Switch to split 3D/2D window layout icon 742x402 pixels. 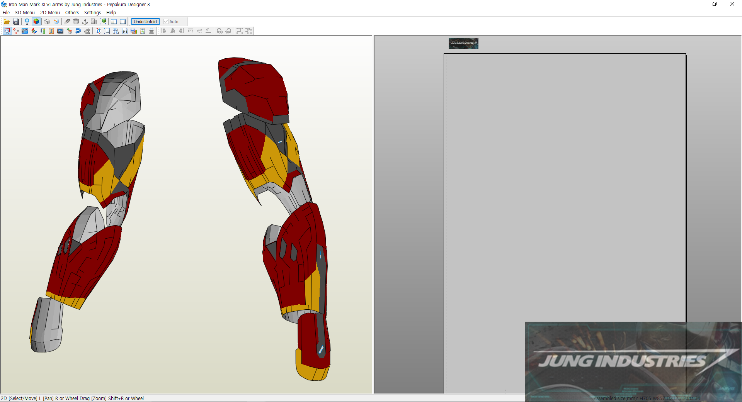[x=114, y=22]
